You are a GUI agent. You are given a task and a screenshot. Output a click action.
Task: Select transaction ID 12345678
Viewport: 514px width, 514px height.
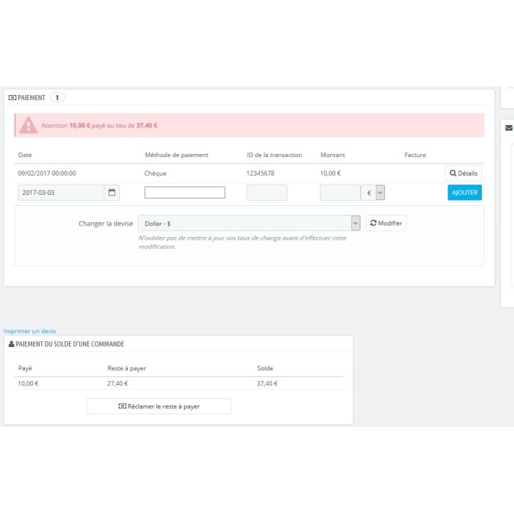click(x=261, y=173)
